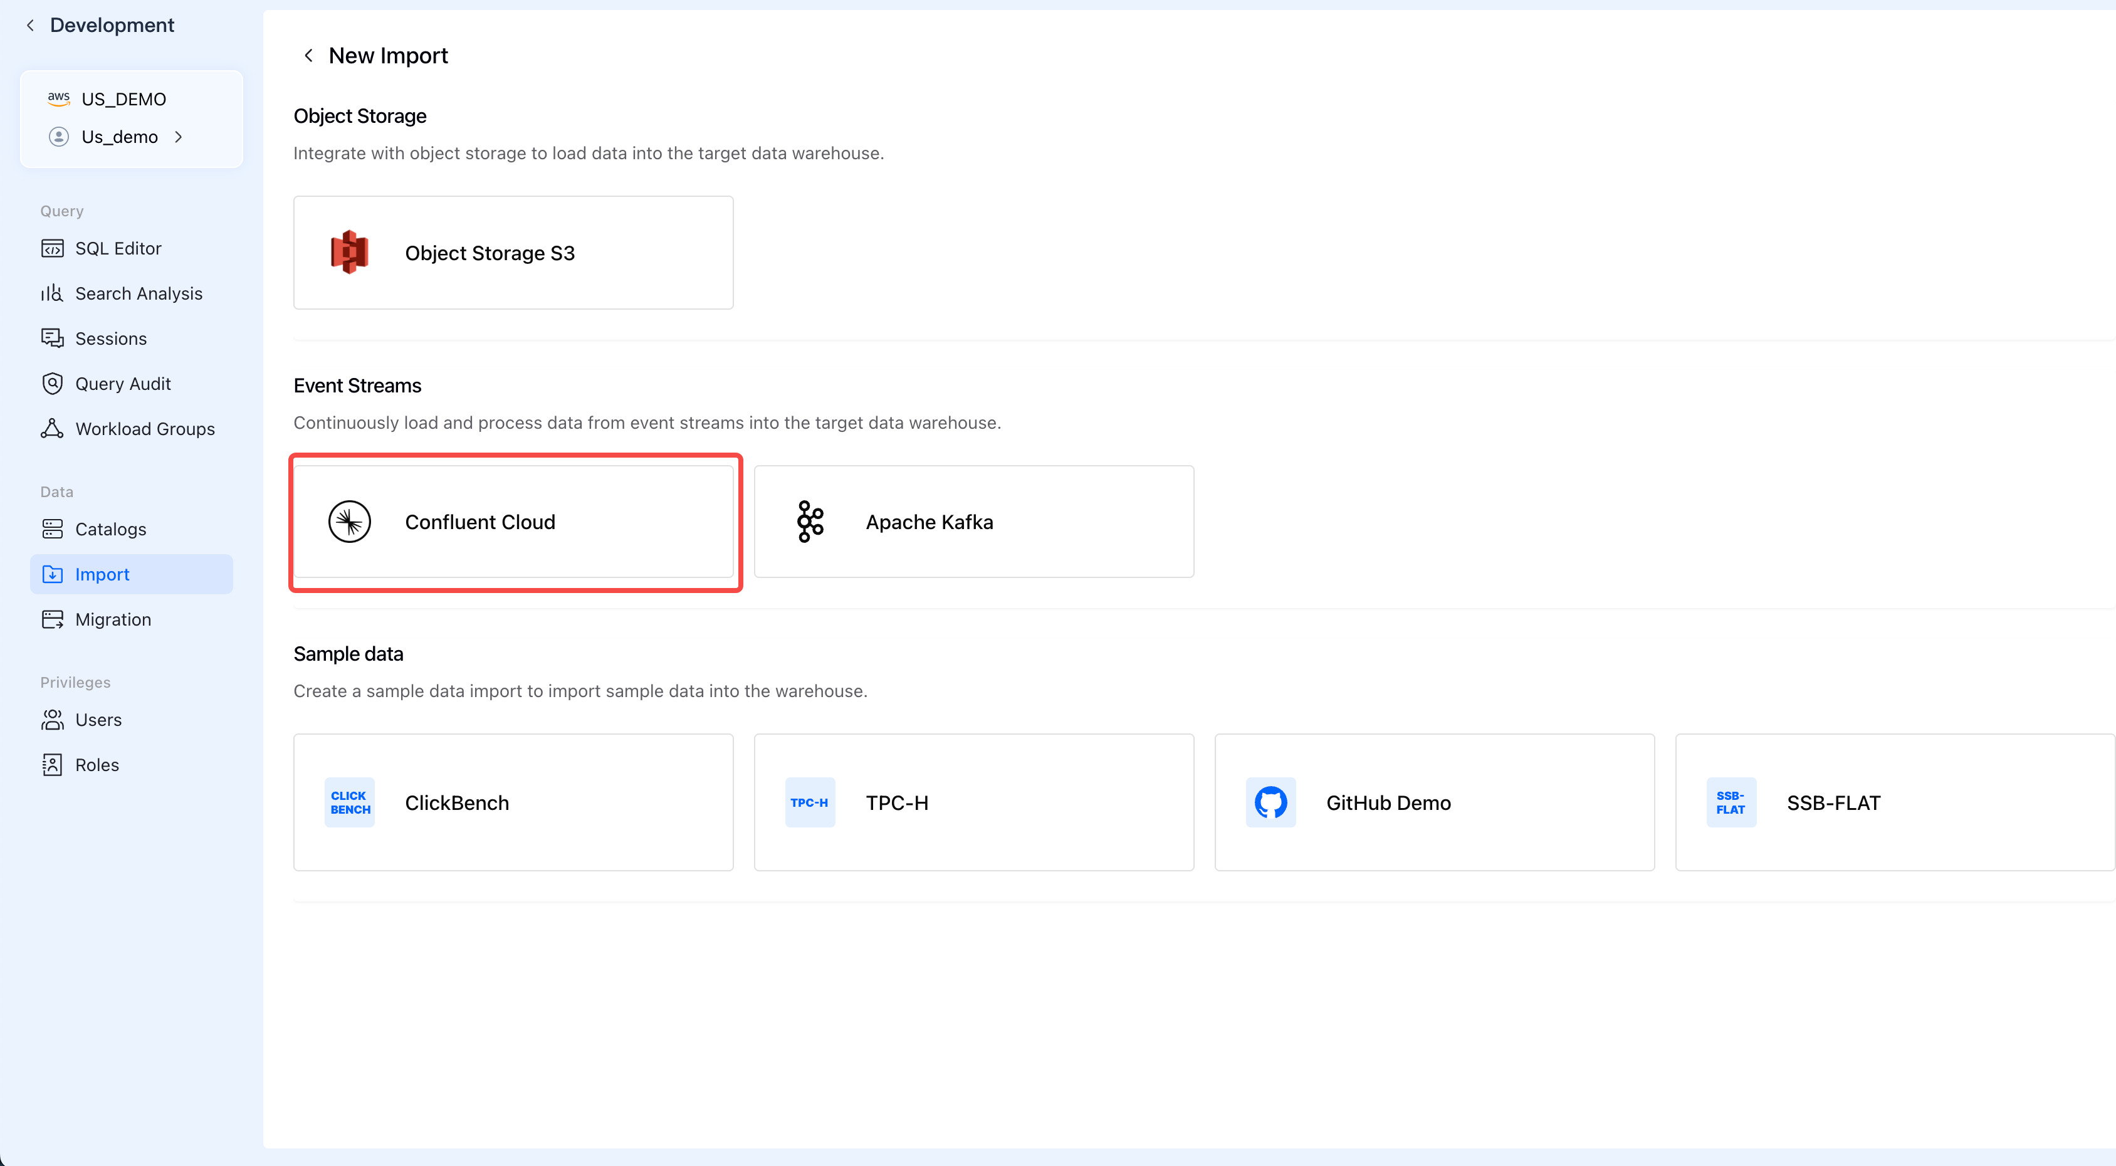Click the Sessions icon in sidebar
The height and width of the screenshot is (1166, 2116).
[53, 339]
